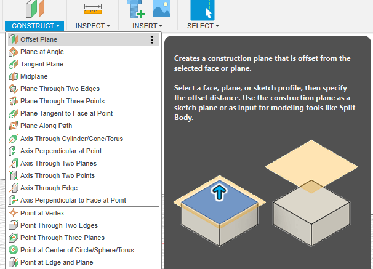Screen dimensions: 373x269
Task: Click the Axis Through Cylinder/Cone/Torus icon
Action: click(14, 139)
